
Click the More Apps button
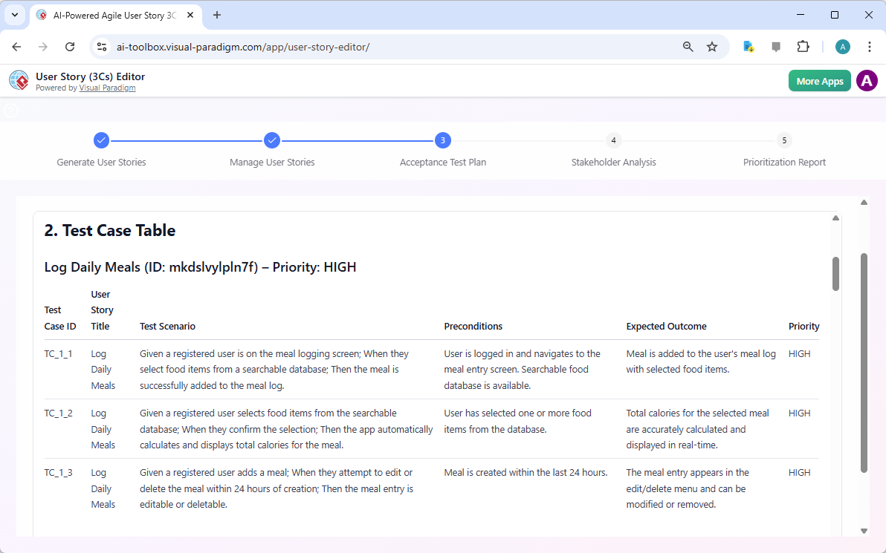coord(819,80)
